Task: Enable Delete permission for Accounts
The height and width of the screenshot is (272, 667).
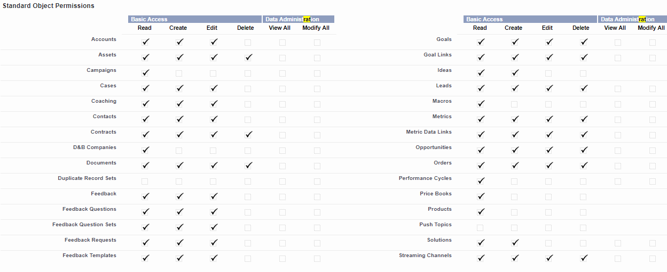Action: point(247,42)
